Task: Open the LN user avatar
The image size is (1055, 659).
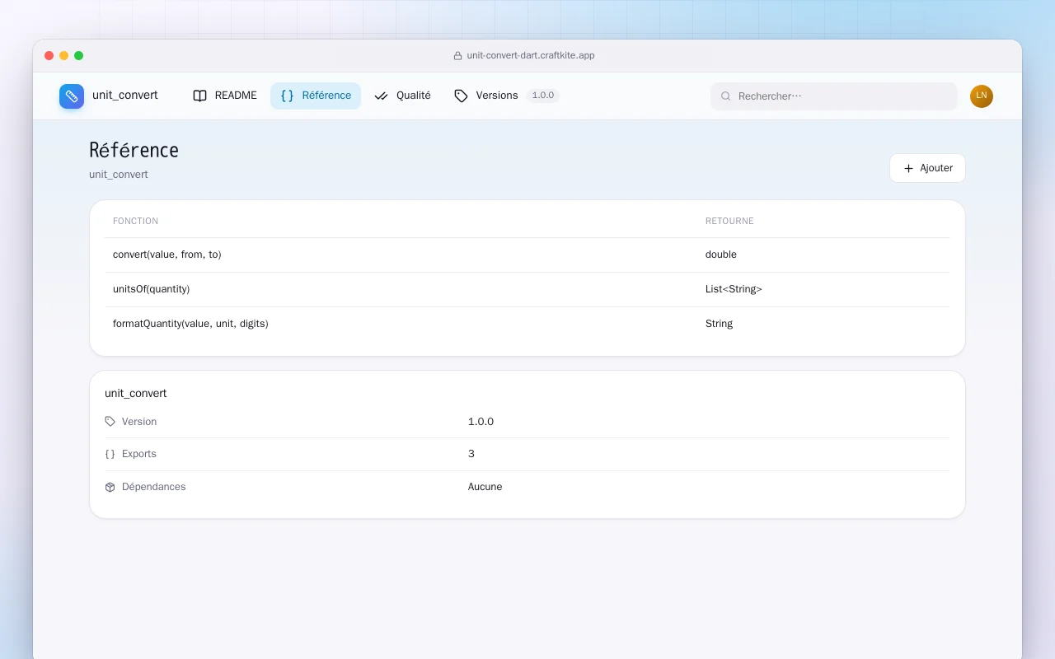Action: 982,96
